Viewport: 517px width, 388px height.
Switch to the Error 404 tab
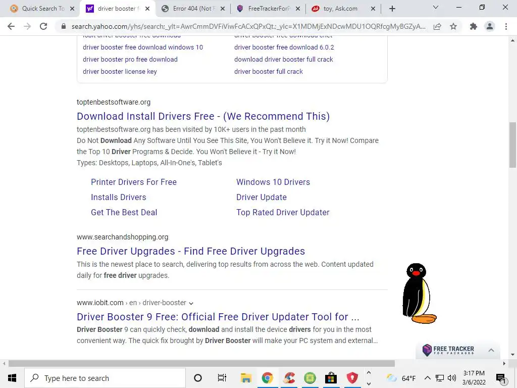[x=192, y=9]
